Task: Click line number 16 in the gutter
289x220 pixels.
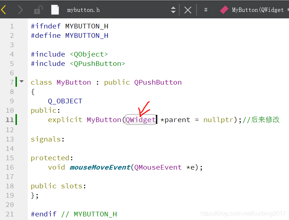Action: coord(10,167)
